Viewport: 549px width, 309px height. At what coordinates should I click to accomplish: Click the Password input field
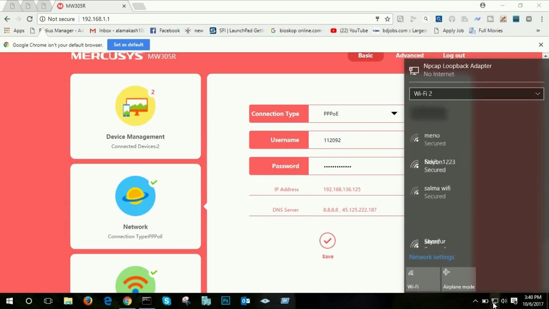coord(356,166)
